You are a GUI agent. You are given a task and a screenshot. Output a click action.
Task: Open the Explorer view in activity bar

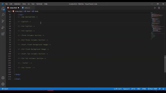[3, 9]
